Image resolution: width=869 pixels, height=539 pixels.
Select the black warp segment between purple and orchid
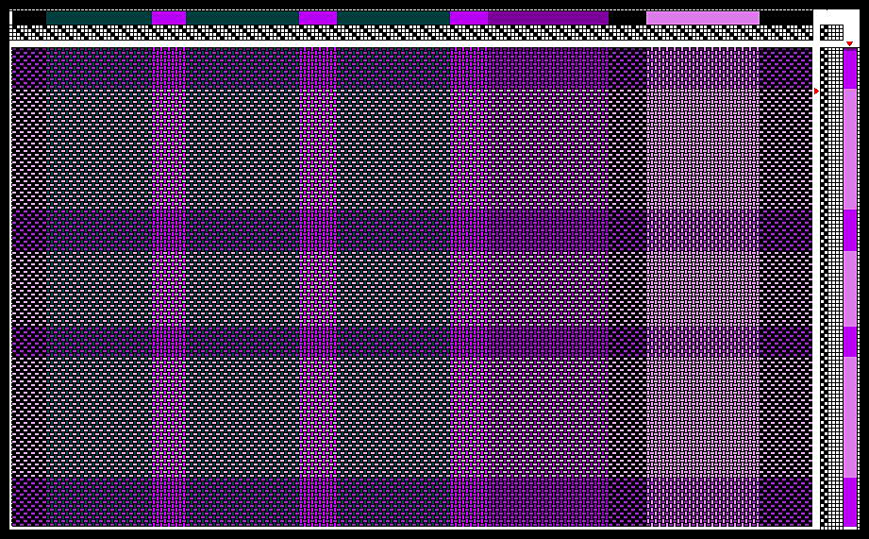pyautogui.click(x=627, y=18)
